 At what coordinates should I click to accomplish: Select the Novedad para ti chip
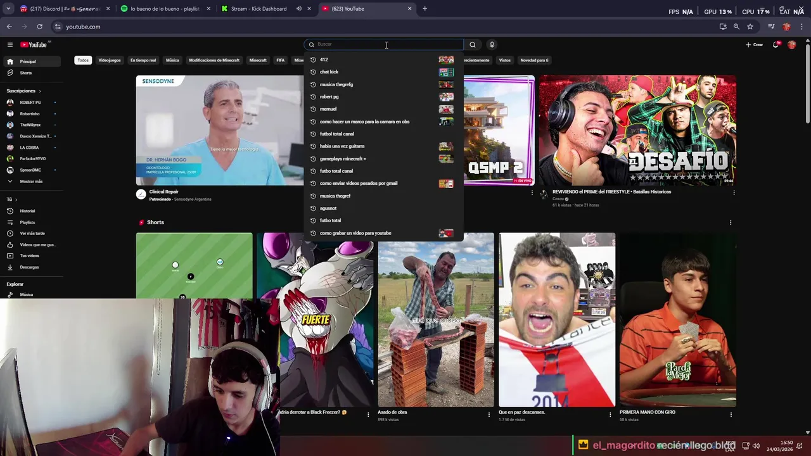click(534, 60)
